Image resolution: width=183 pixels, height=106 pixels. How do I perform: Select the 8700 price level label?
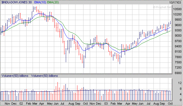(x=178, y=41)
